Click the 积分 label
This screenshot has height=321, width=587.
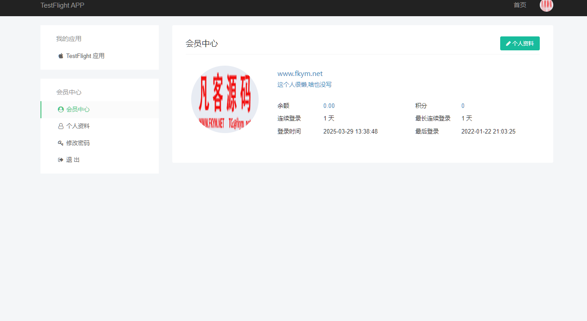coord(421,106)
